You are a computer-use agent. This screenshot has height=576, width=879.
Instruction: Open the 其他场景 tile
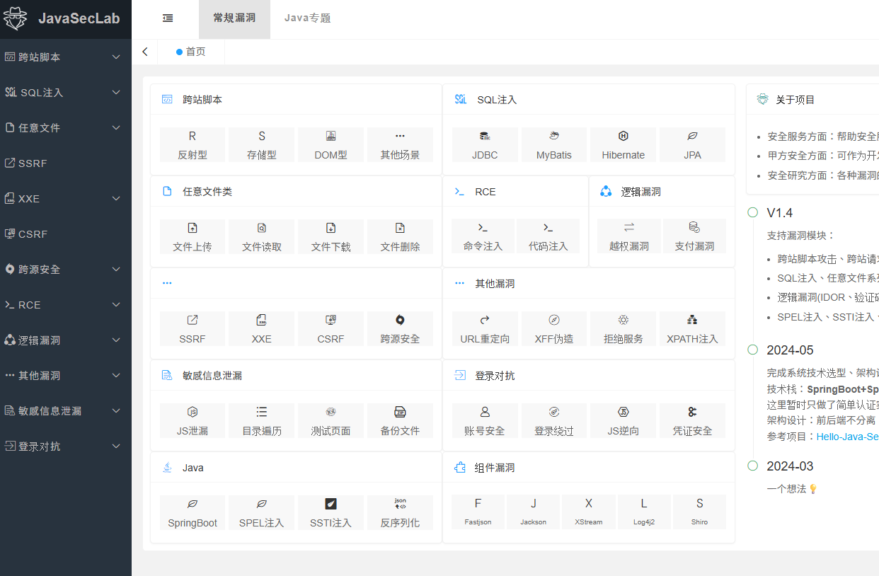pos(400,145)
